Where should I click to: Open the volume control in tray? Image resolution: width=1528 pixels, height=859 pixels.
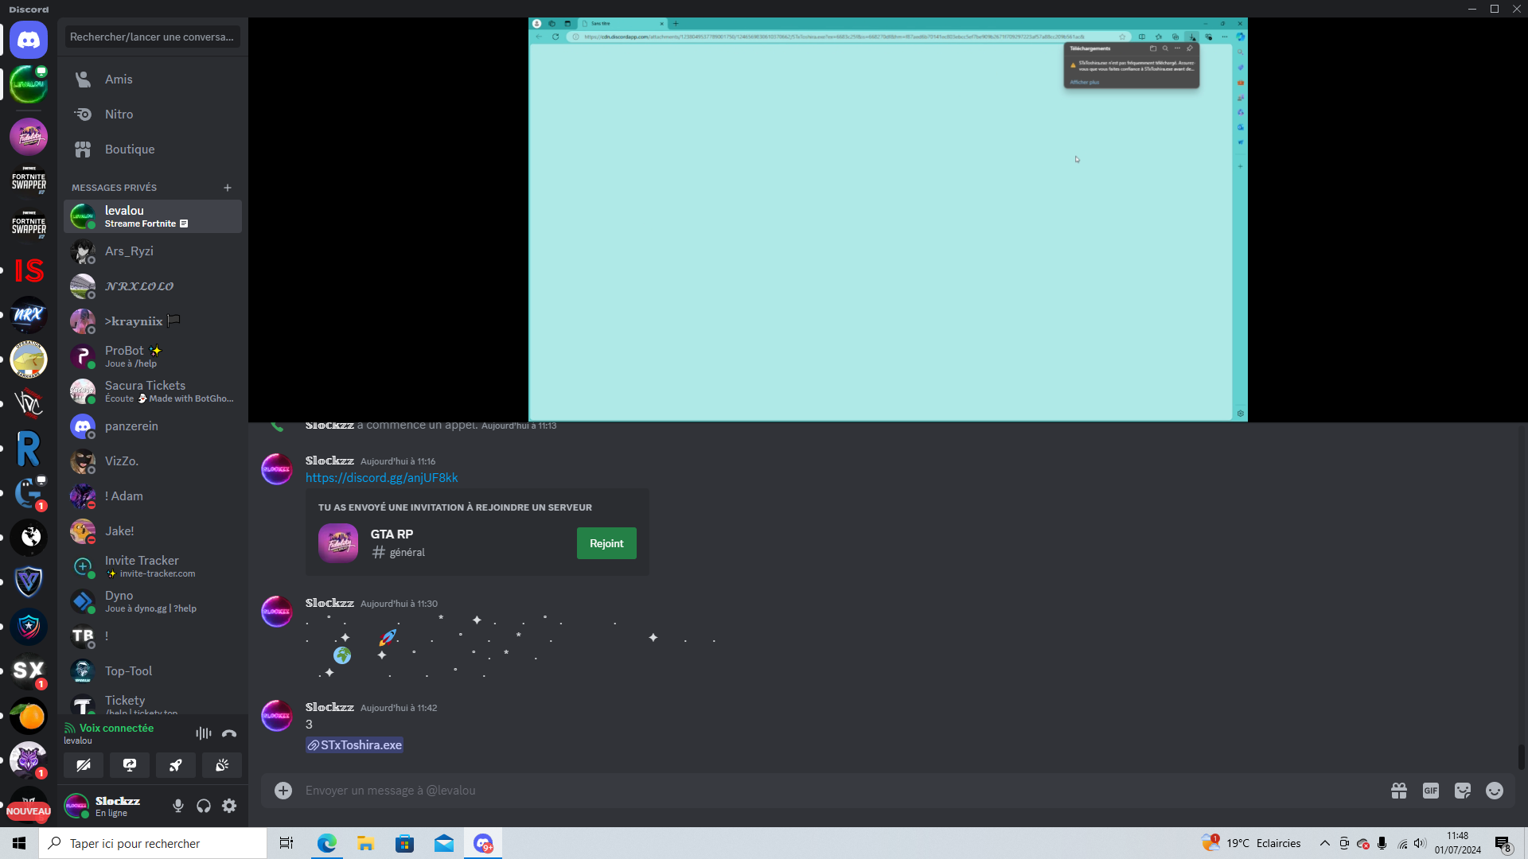[1421, 843]
